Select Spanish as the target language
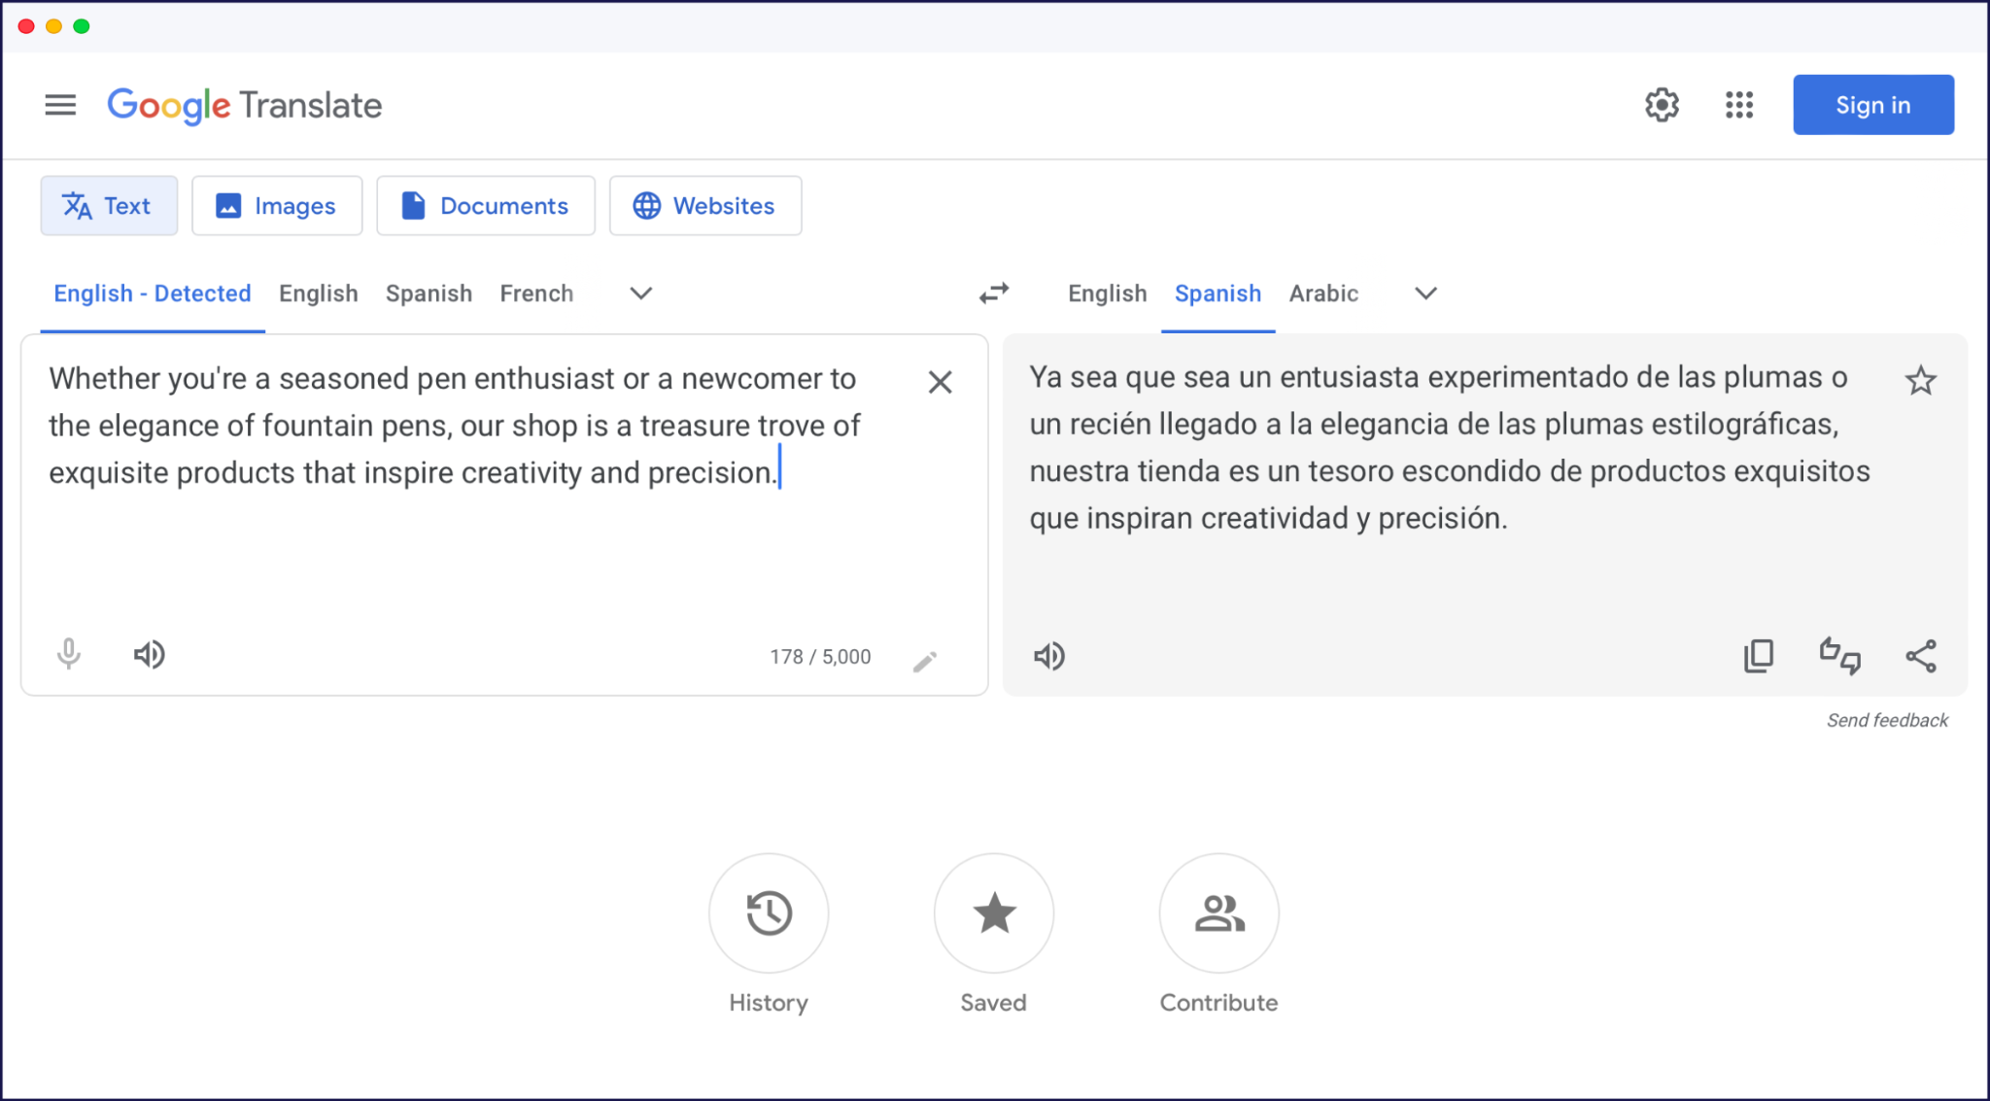Image resolution: width=1990 pixels, height=1101 pixels. [1218, 293]
